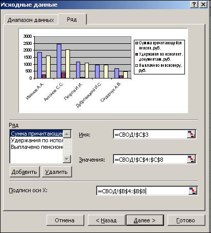Select series Сумма причитающейся in list

(x=36, y=134)
